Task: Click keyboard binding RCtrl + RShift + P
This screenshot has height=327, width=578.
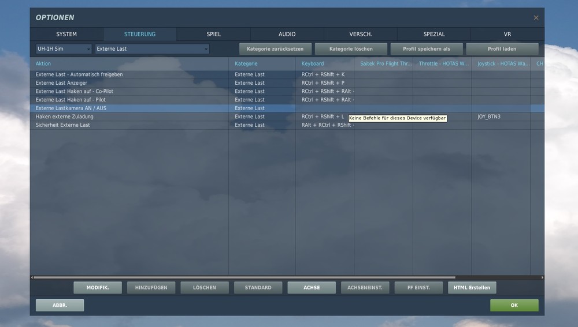Action: [325, 83]
